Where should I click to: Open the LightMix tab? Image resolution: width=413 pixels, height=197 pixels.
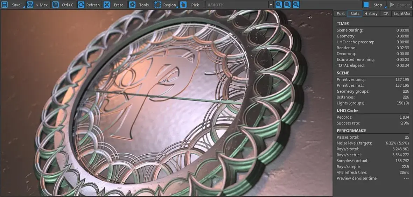(402, 13)
